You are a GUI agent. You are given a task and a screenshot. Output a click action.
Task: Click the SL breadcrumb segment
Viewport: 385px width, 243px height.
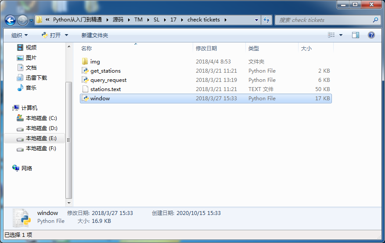(x=156, y=20)
